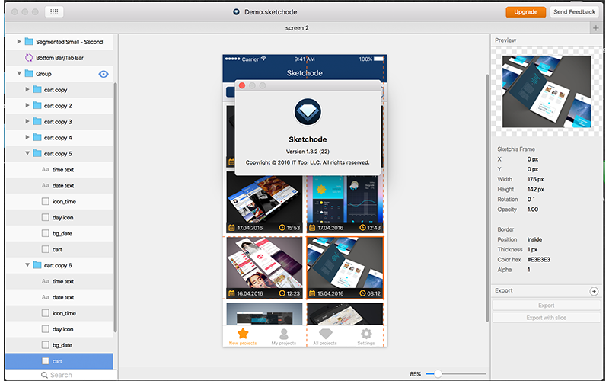Click the Segmented Small - Second folder icon
Screen dimensions: 609x381
[x=29, y=42]
